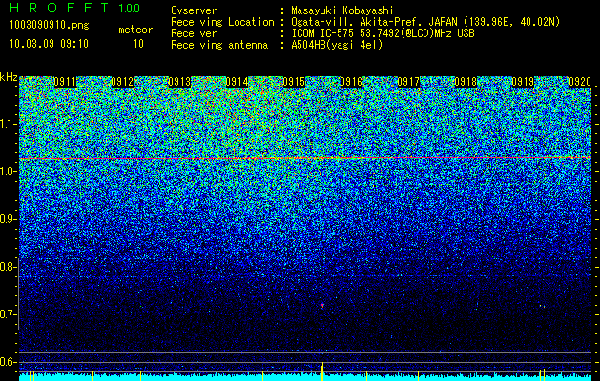This screenshot has height=381, width=600.
Task: Click the red meteor echo dot near 0.7 kHz
Action: pyautogui.click(x=322, y=306)
